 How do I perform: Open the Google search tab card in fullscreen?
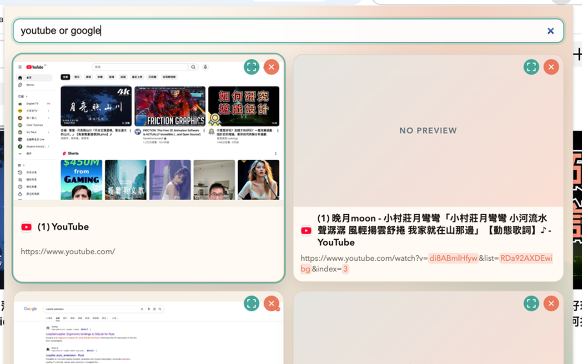pyautogui.click(x=251, y=303)
